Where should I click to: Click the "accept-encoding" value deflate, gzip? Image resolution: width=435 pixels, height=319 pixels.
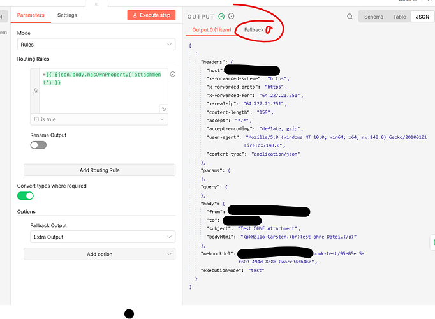click(279, 129)
